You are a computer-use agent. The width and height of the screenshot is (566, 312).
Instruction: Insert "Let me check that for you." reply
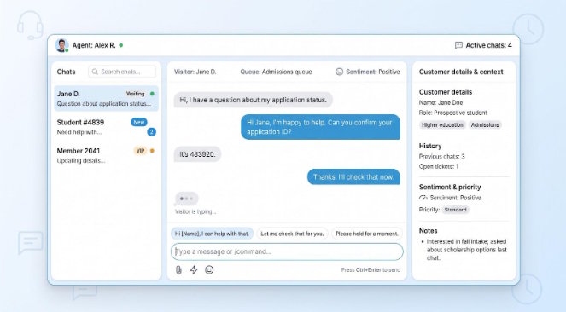coord(292,234)
